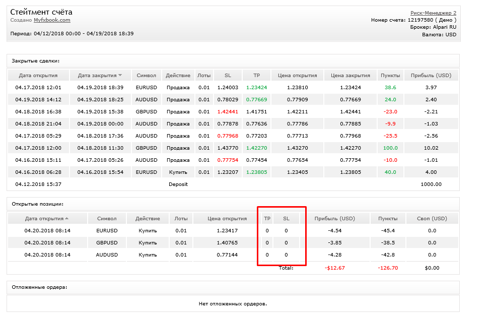491x316 pixels.
Task: Click the sort arrow beside Дата открытия in open positions
Action: point(66,219)
